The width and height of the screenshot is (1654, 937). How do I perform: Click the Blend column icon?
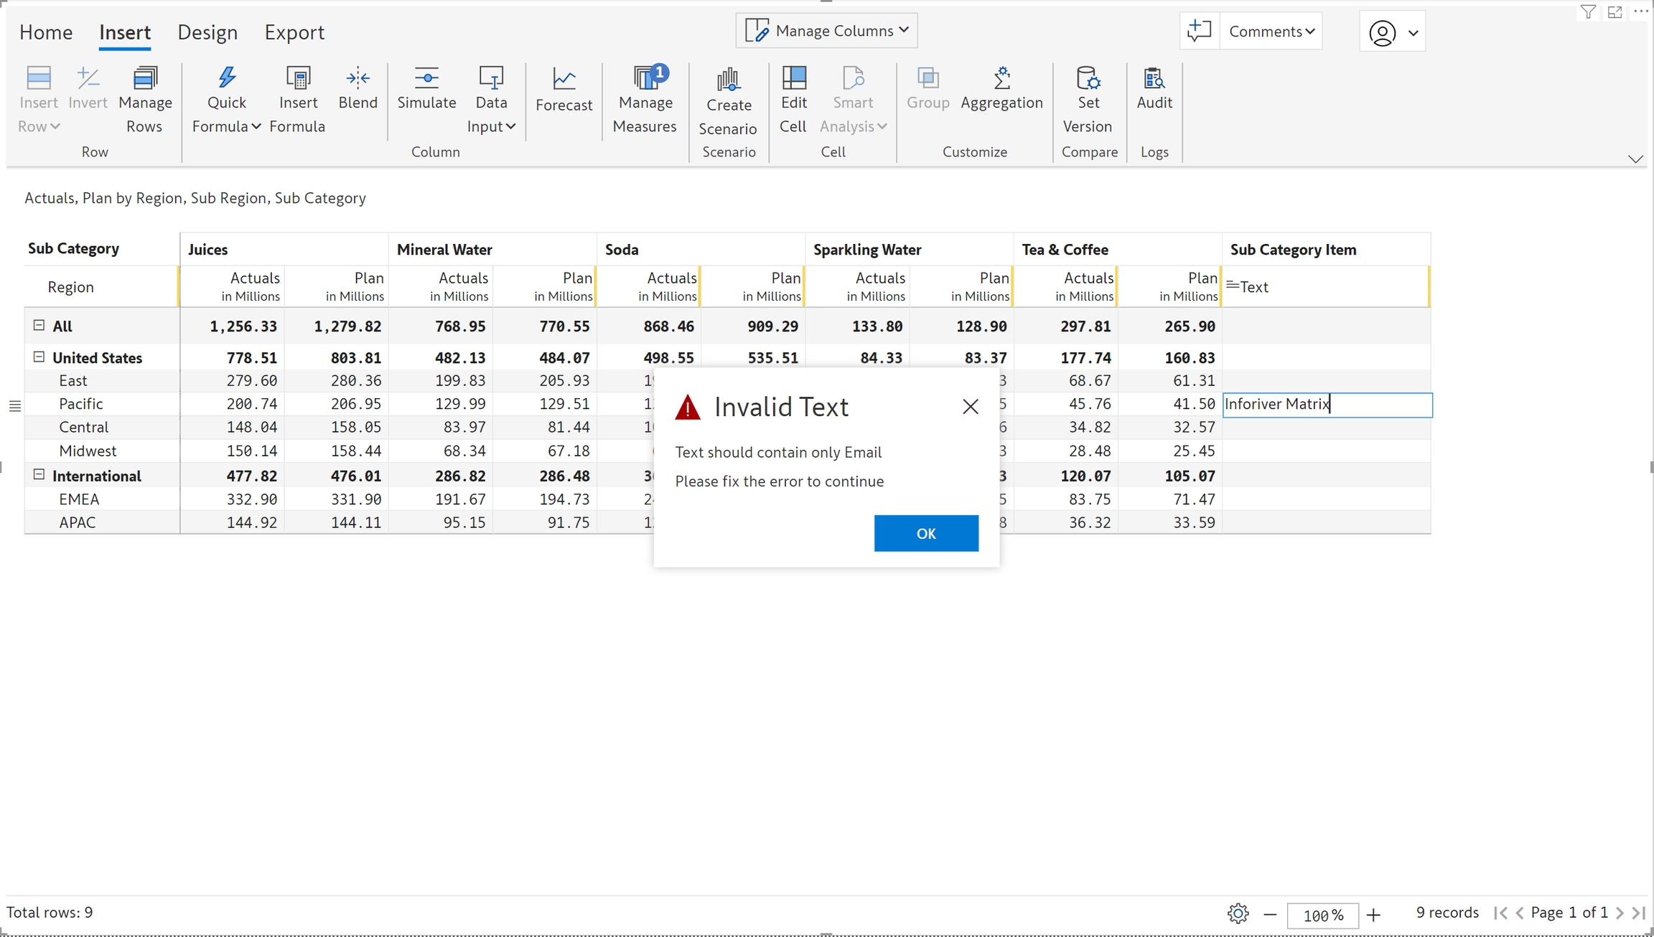coord(358,77)
